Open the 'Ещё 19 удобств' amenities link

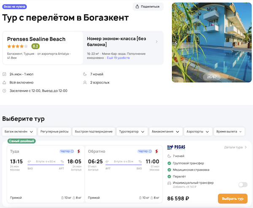pyautogui.click(x=118, y=58)
